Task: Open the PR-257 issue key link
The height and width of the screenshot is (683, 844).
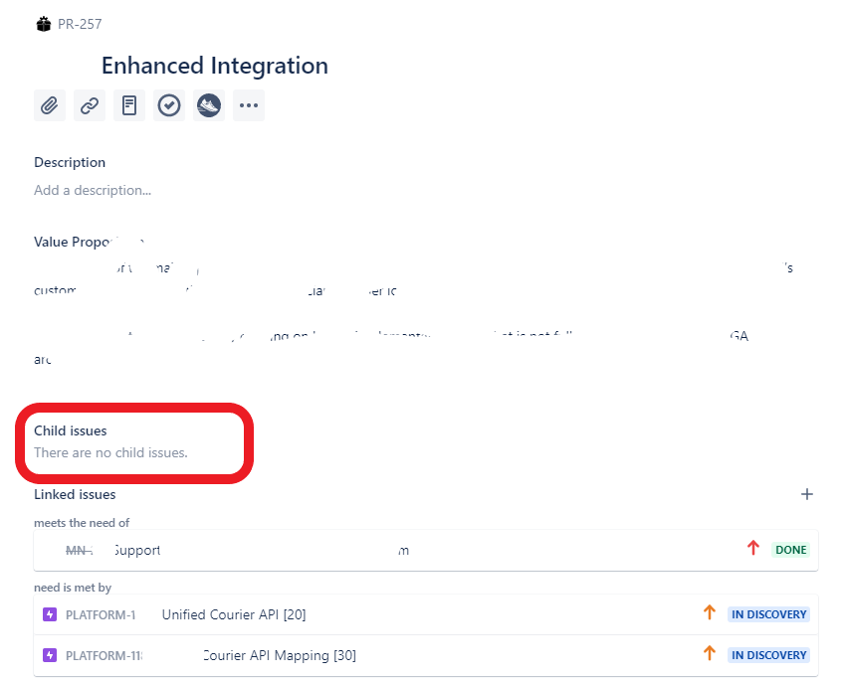Action: (x=80, y=24)
